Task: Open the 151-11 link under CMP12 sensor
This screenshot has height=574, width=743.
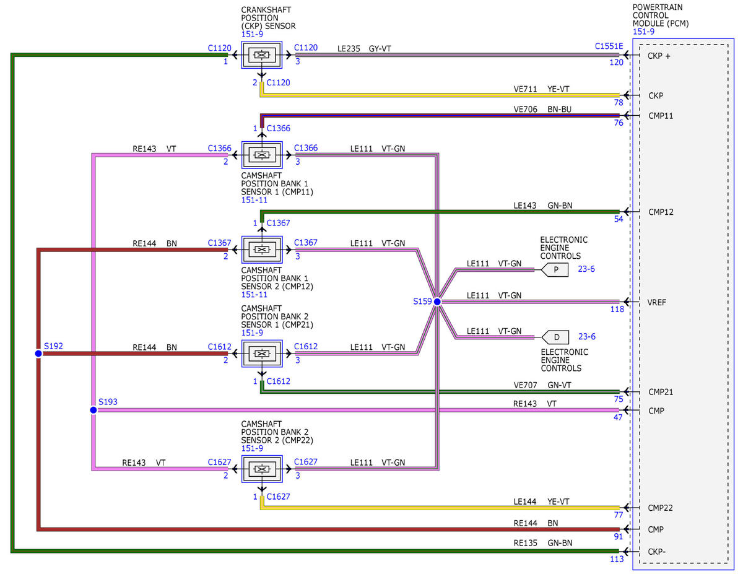Action: [x=254, y=295]
